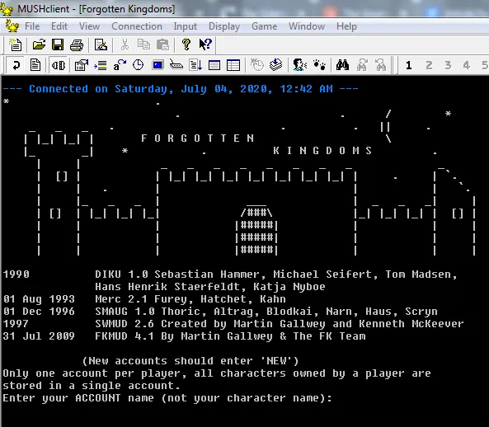The width and height of the screenshot is (489, 427).
Task: Toggle word wrap curved-arrow icon
Action: 16,65
